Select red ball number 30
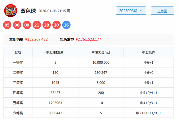The width and height of the screenshot is (177, 121). click(56, 25)
